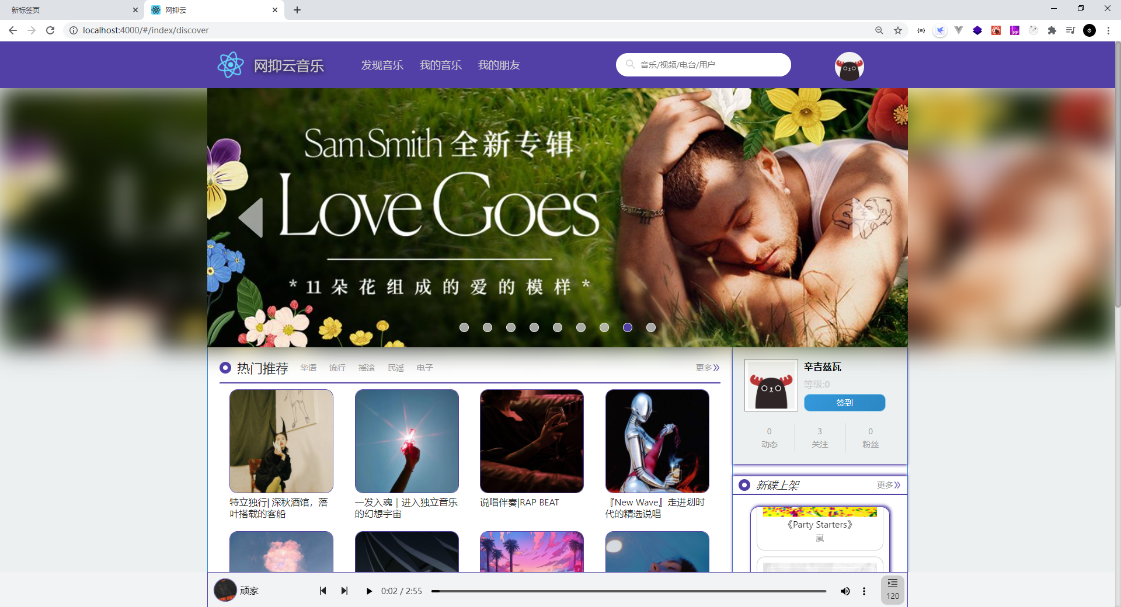Bookmark this page with star icon
Screen dimensions: 1121x607
coord(898,30)
